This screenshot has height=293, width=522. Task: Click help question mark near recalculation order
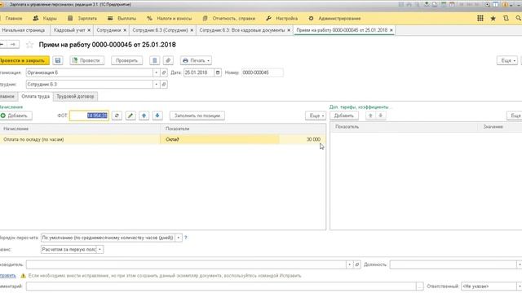186,238
